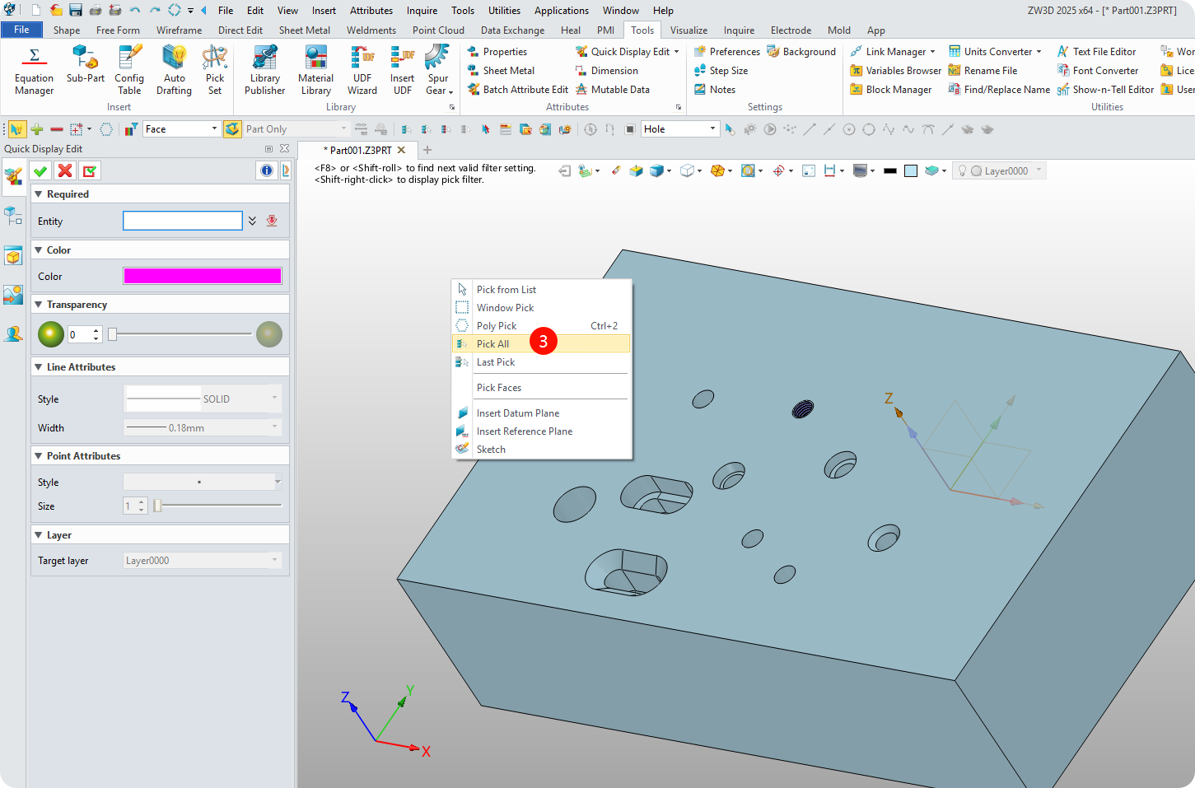Open the Library Publisher

tap(264, 70)
